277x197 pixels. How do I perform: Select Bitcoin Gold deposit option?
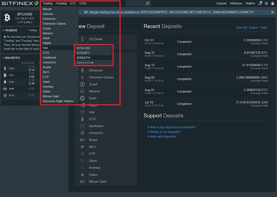[106, 181]
